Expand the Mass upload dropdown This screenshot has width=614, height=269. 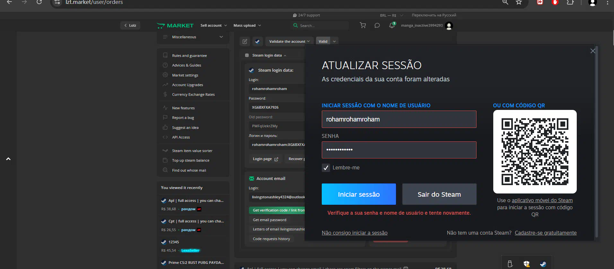[247, 25]
